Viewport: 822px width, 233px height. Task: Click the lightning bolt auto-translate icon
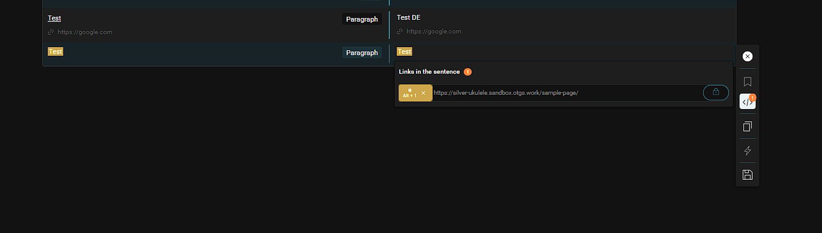point(748,151)
